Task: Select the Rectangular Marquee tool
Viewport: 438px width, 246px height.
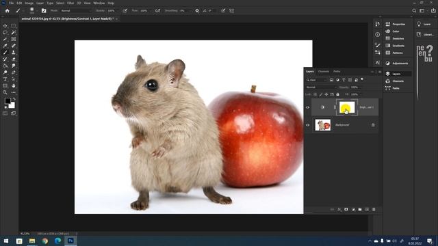Action: (x=14, y=26)
